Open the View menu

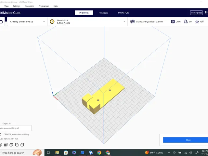click(6, 6)
